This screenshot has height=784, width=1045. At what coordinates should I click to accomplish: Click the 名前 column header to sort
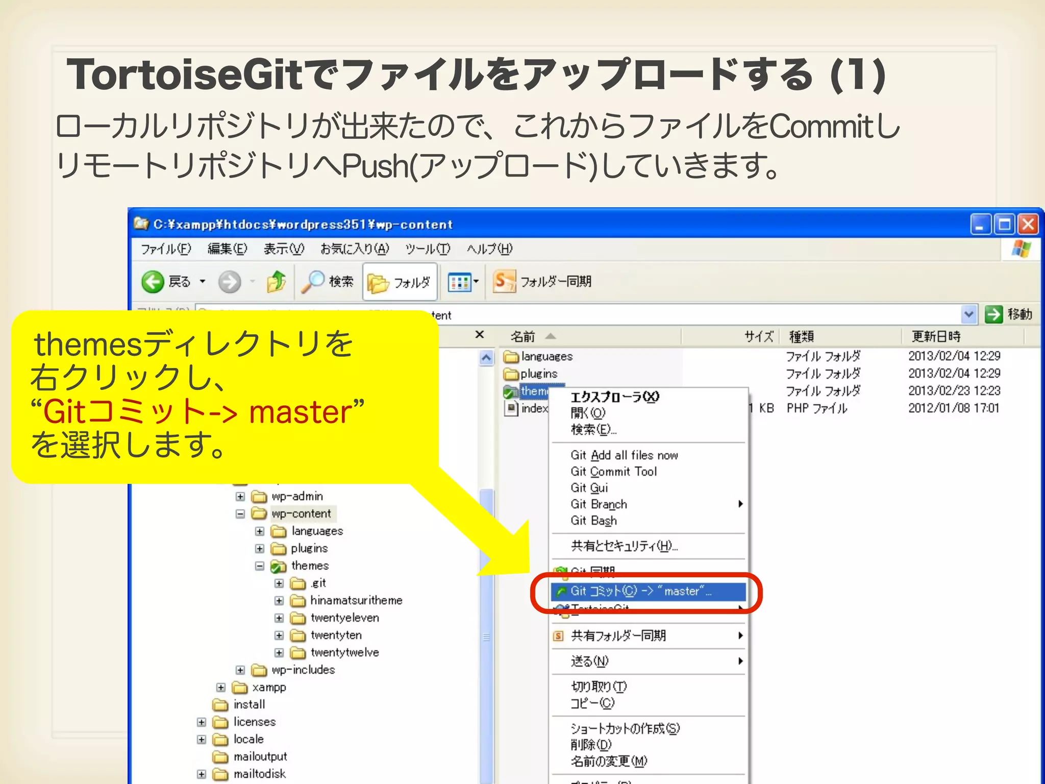523,336
